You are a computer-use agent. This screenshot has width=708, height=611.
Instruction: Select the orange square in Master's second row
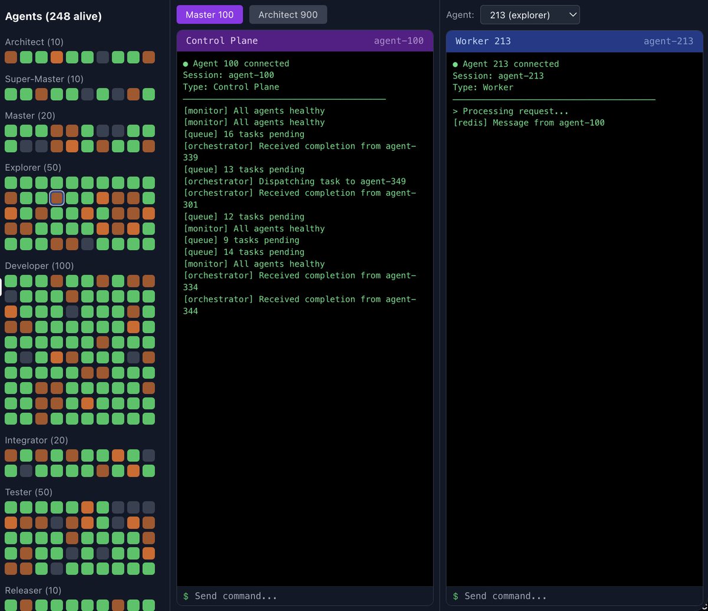click(x=72, y=146)
